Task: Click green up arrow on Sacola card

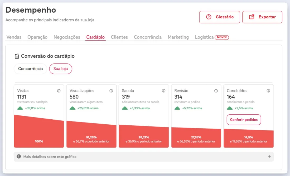Action: coord(125,108)
